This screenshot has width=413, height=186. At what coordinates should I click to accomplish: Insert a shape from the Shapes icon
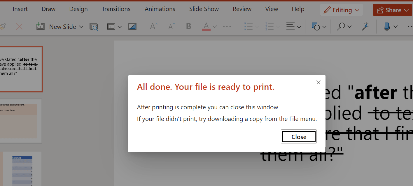pos(317,27)
